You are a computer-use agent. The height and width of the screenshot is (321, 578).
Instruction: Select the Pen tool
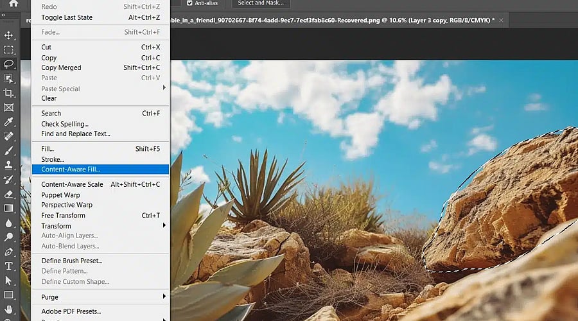[8, 252]
